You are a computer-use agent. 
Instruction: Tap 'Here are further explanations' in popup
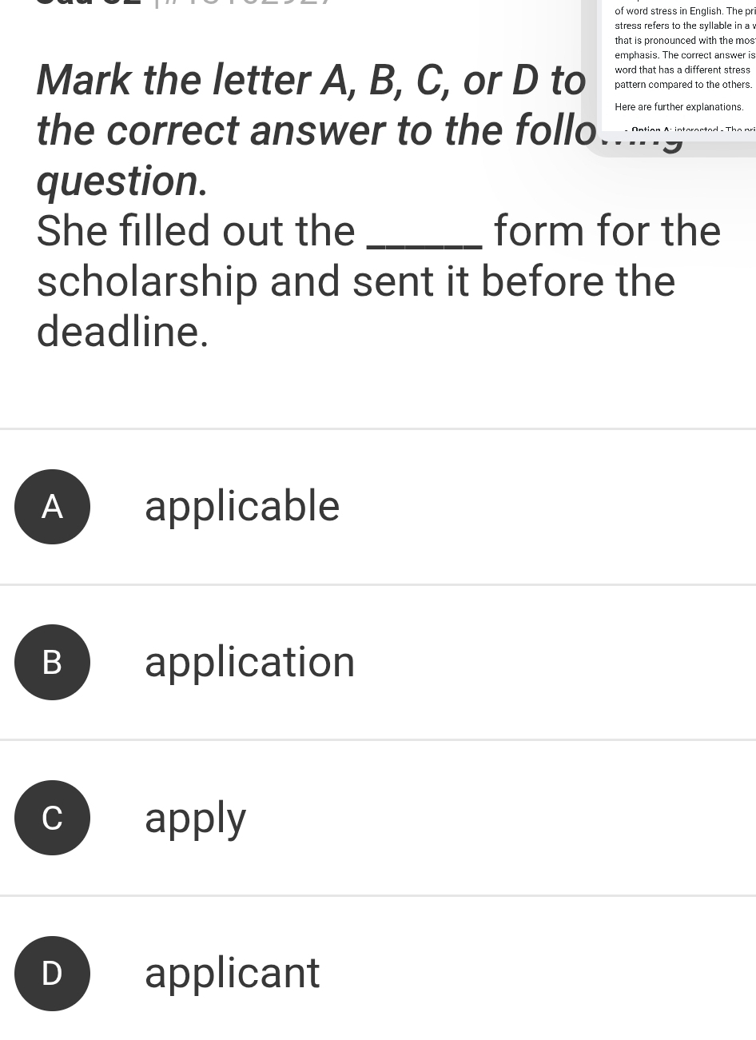[x=679, y=107]
